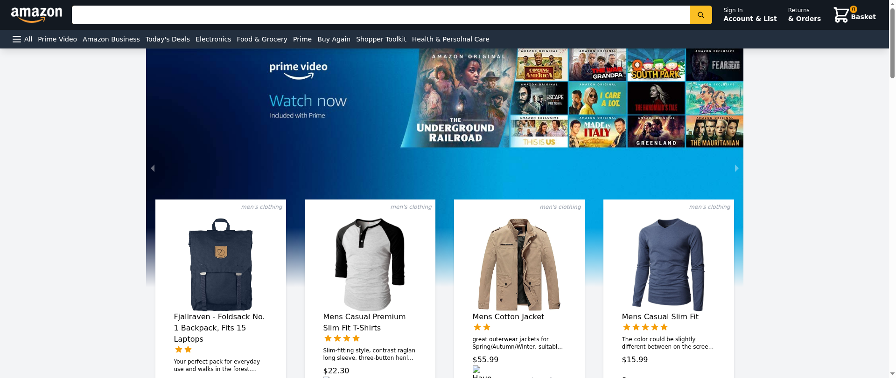Click Watch now banner text
This screenshot has height=378, width=896.
coord(308,101)
